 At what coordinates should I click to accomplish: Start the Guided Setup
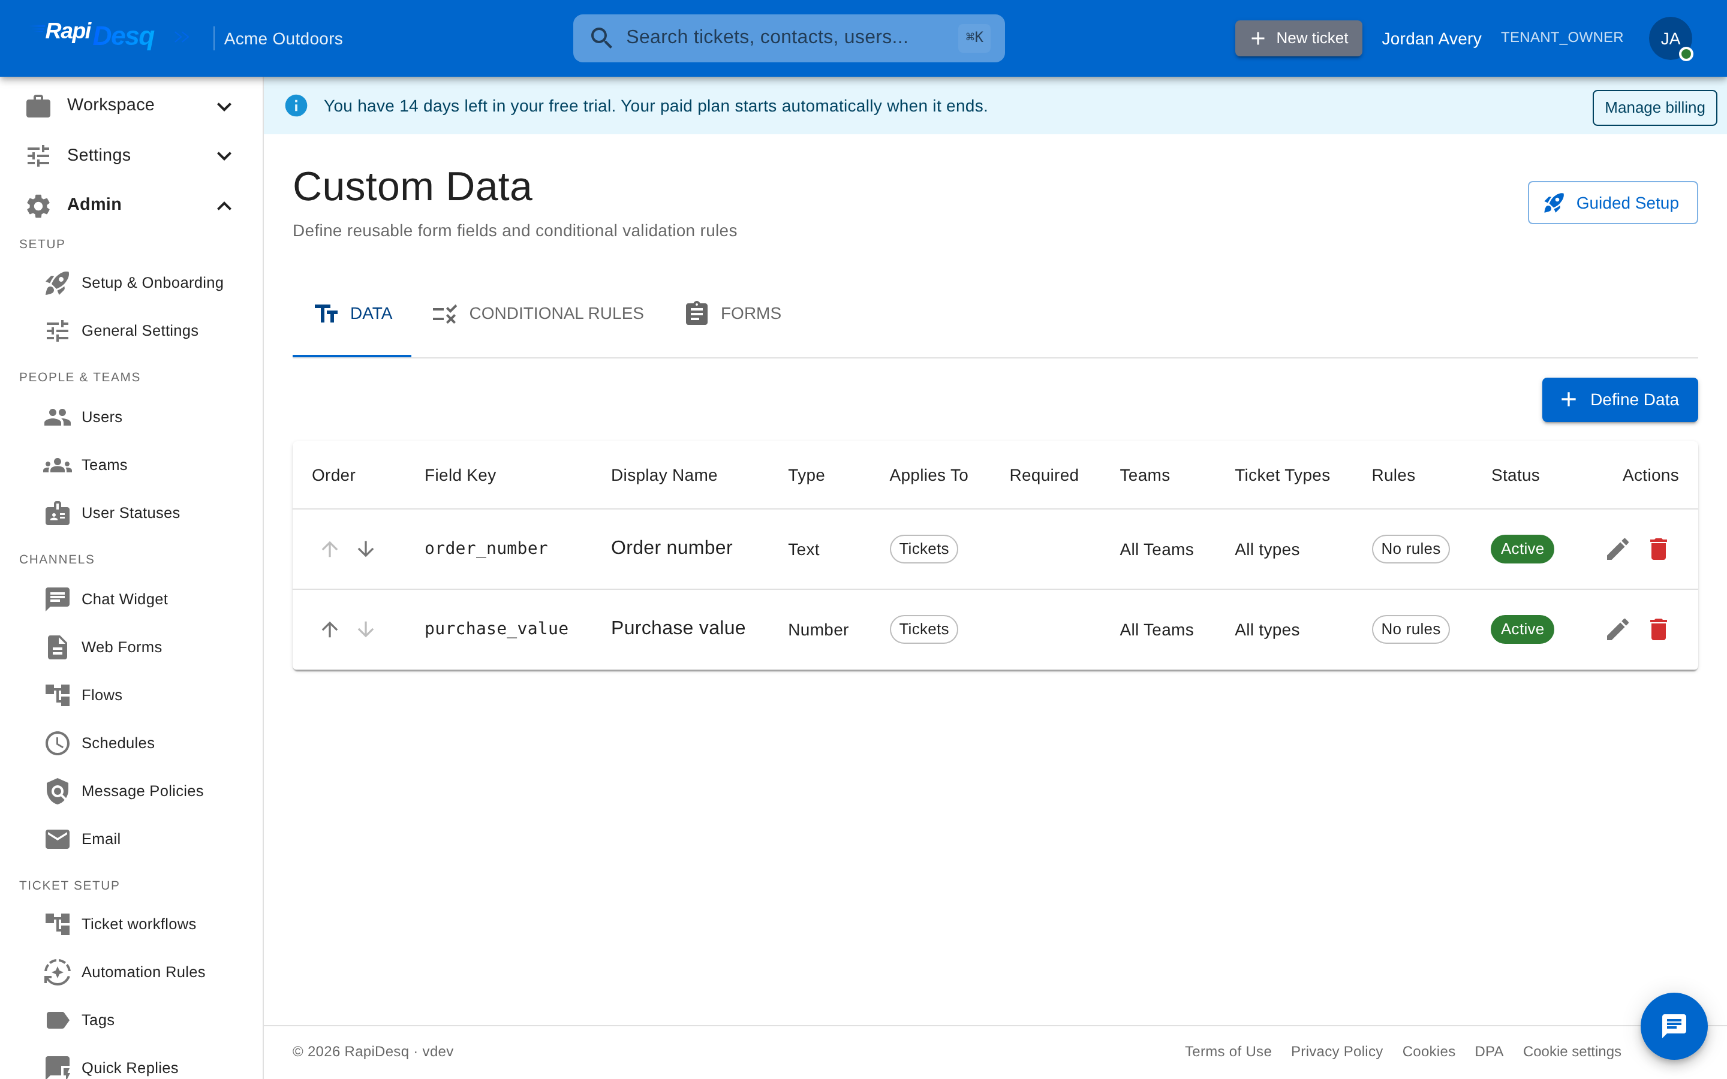pos(1612,203)
